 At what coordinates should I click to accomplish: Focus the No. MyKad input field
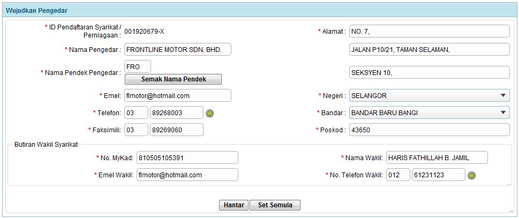[187, 158]
